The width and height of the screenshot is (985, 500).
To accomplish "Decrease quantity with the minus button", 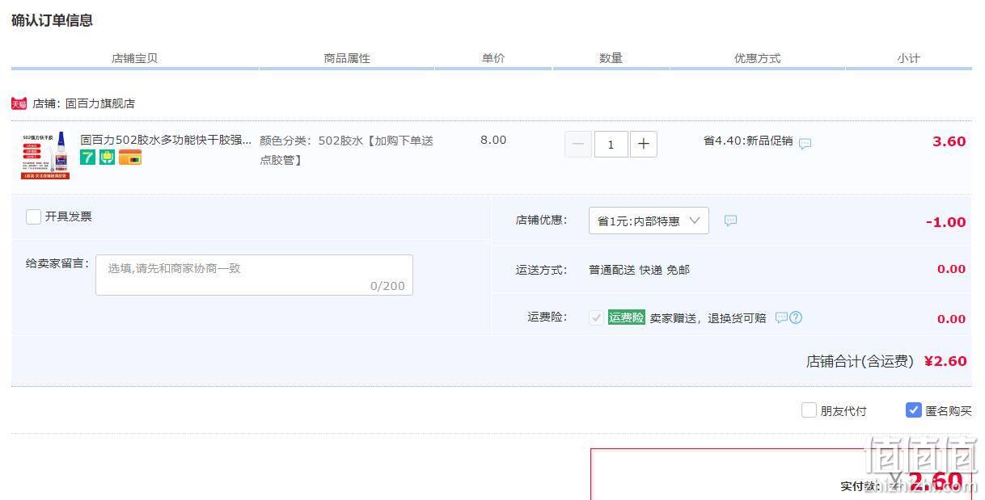I will pyautogui.click(x=577, y=144).
